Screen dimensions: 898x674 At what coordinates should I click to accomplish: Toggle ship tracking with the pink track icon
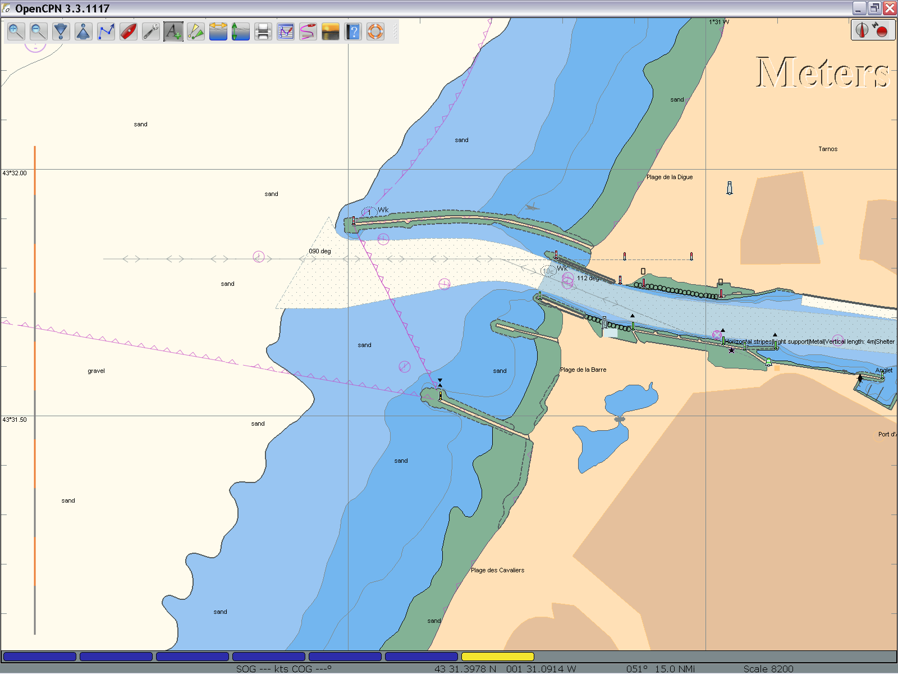[308, 31]
